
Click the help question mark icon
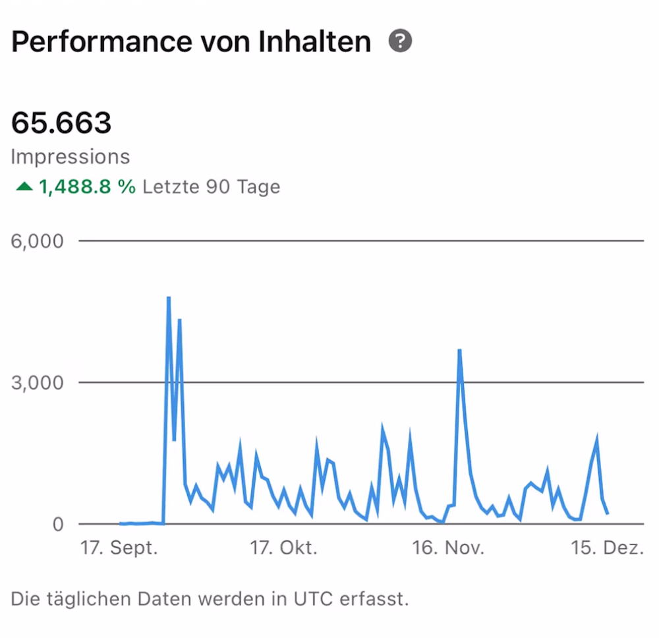click(400, 42)
